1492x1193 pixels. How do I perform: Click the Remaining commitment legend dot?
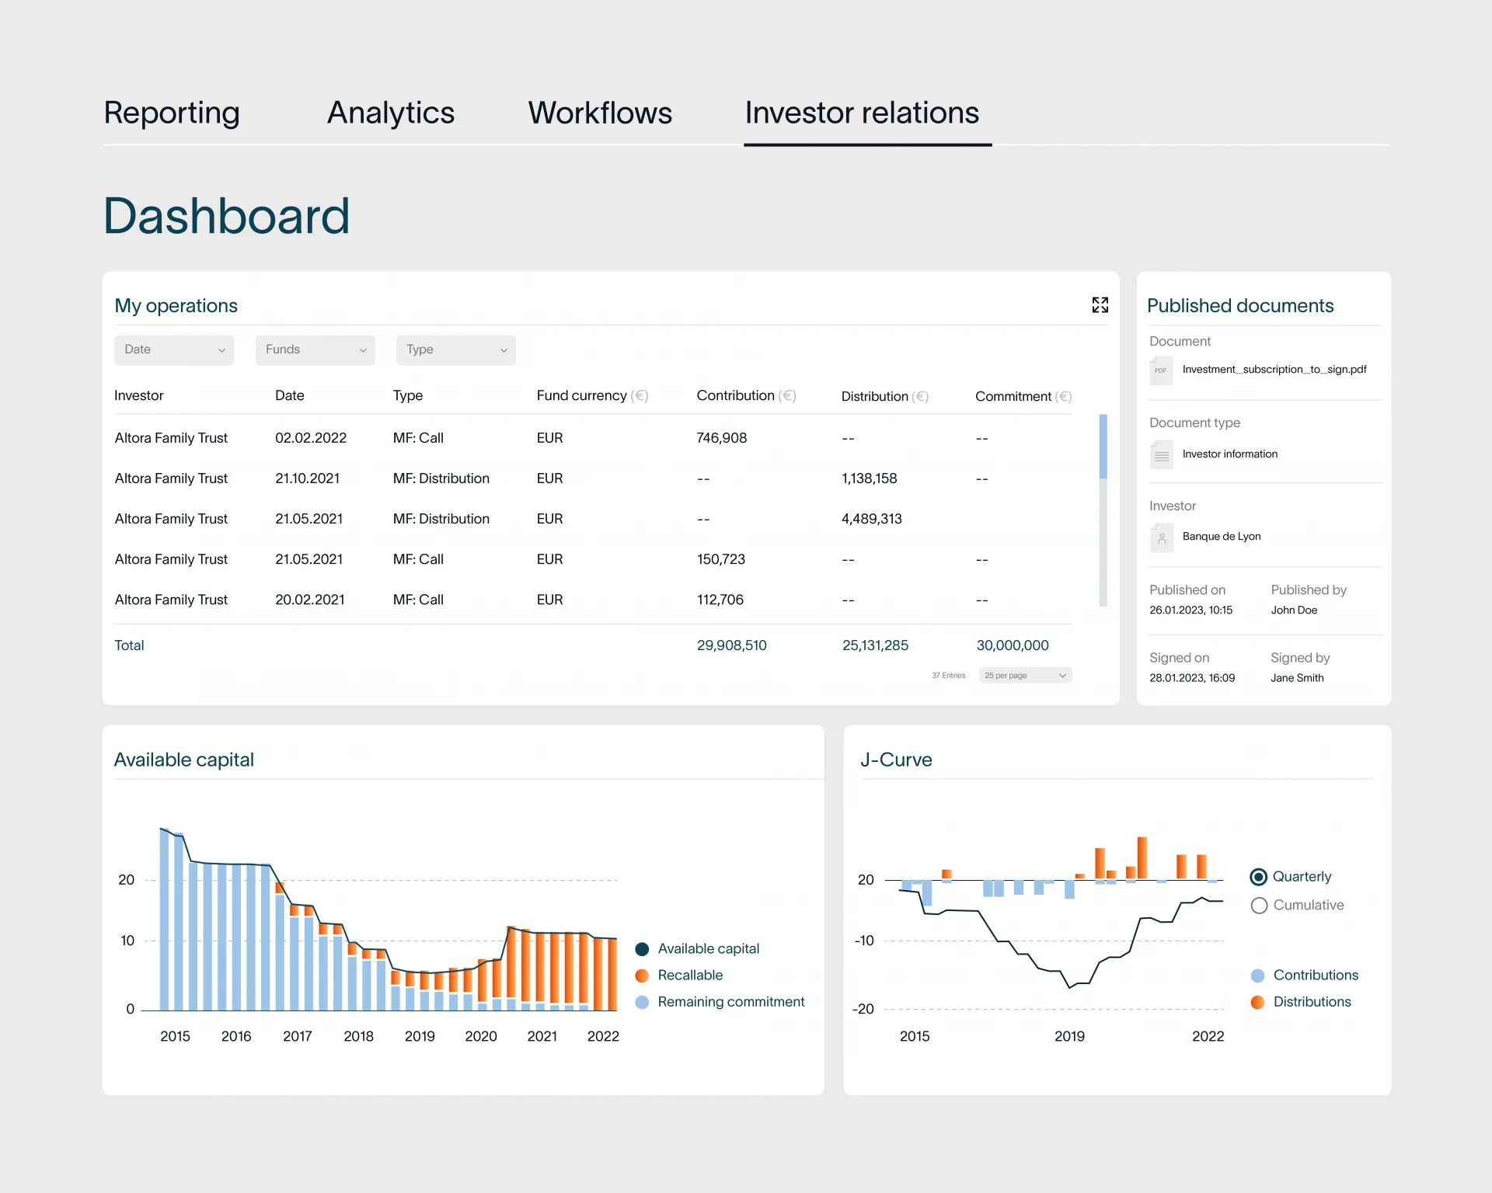click(642, 1003)
